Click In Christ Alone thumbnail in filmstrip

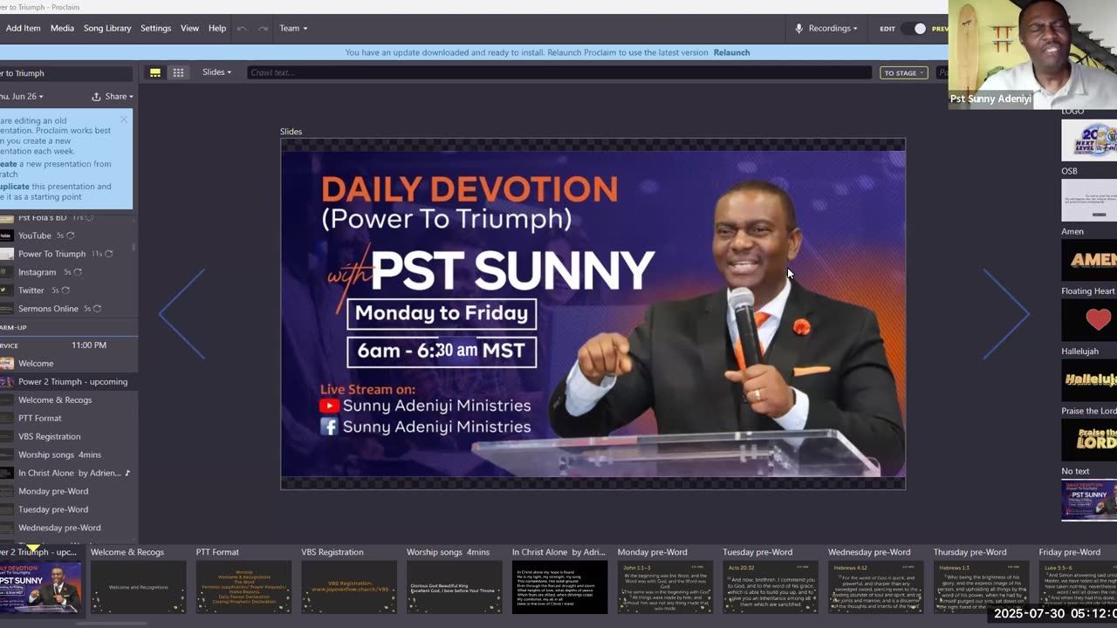point(559,587)
